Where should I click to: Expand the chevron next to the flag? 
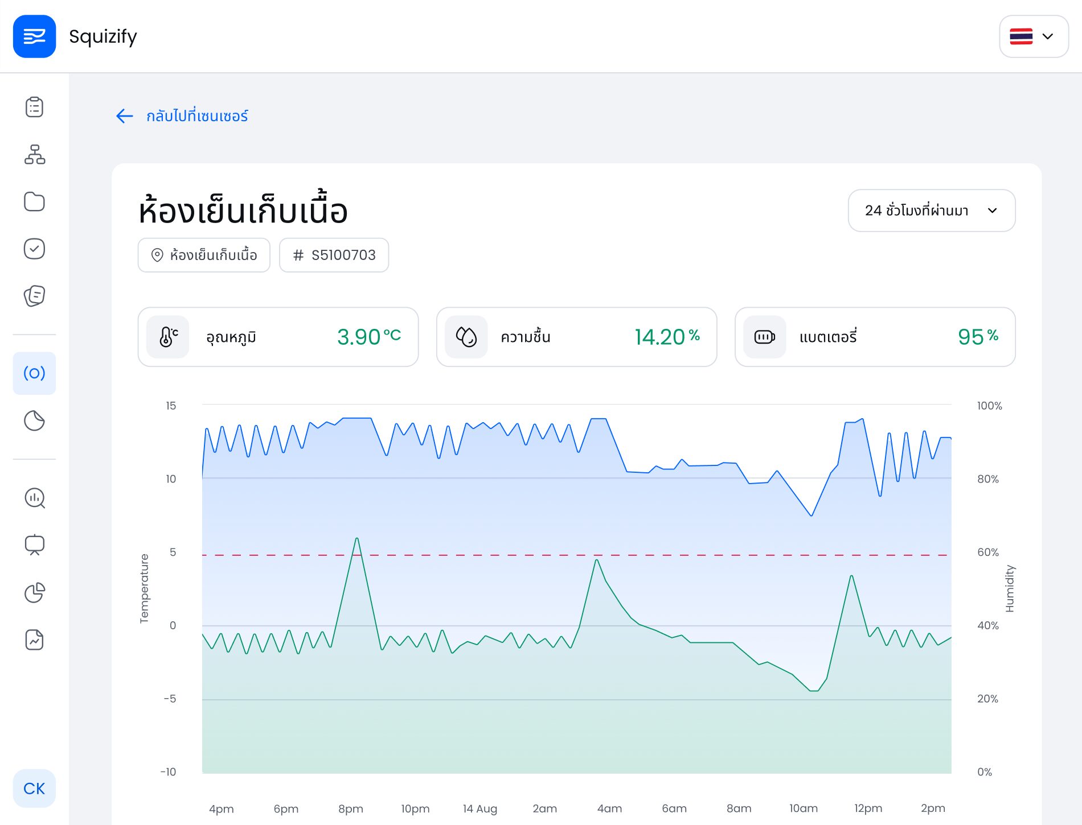coord(1047,36)
